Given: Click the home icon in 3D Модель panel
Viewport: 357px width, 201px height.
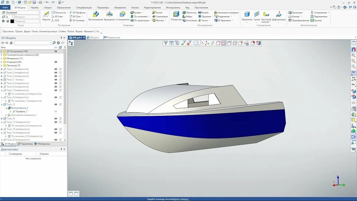Looking at the screenshot, I should tap(11, 43).
